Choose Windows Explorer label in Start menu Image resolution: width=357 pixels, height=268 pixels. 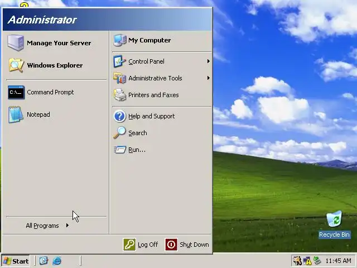55,65
